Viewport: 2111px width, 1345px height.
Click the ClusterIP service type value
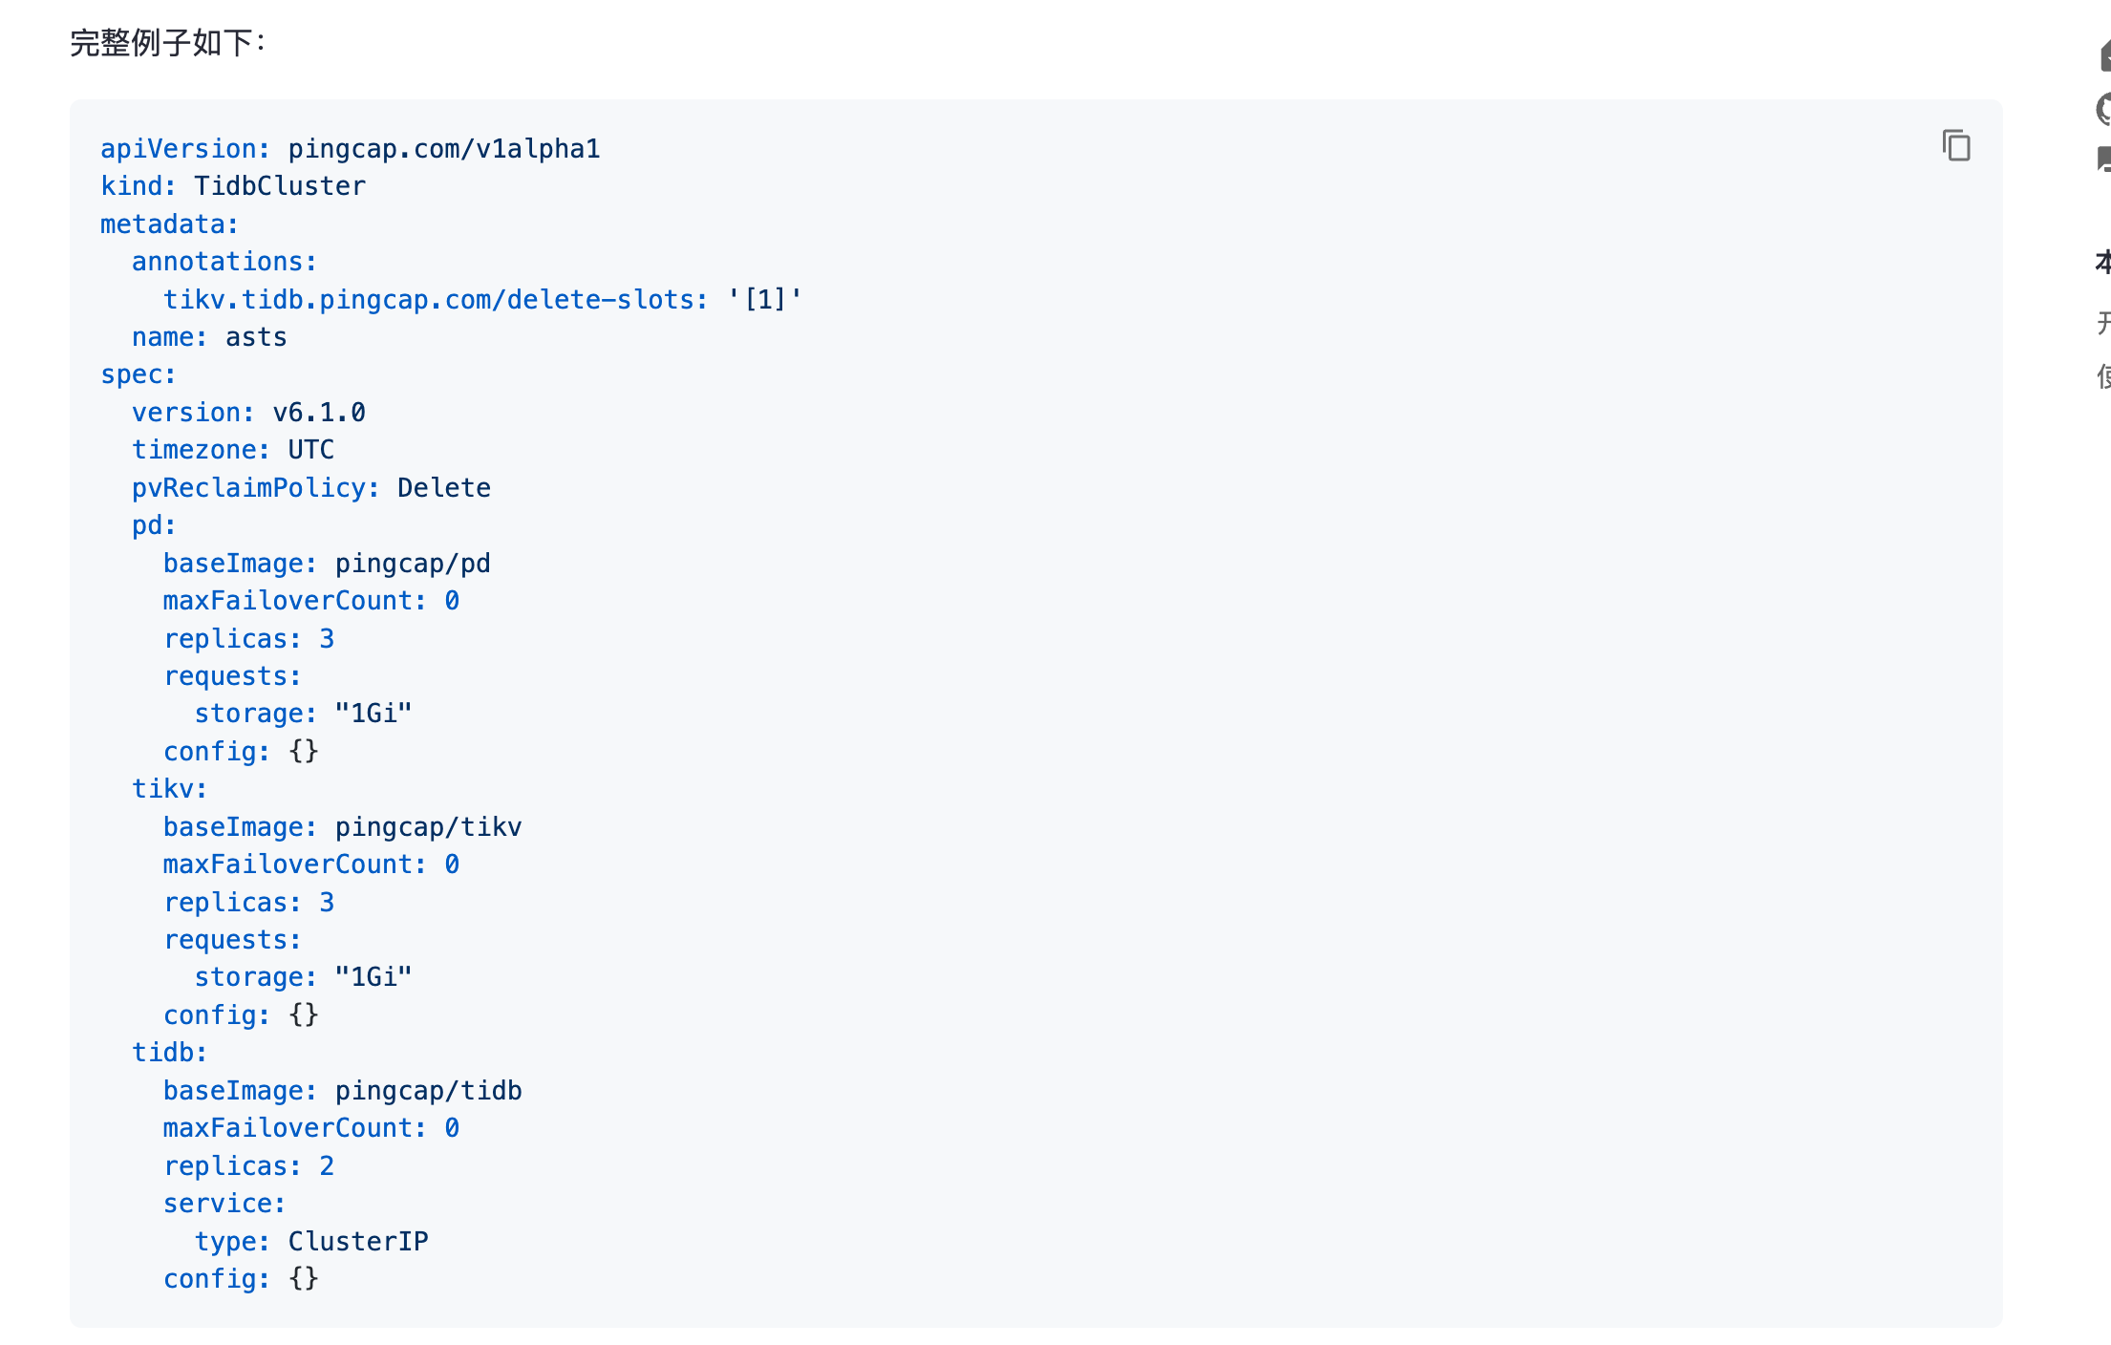point(358,1242)
